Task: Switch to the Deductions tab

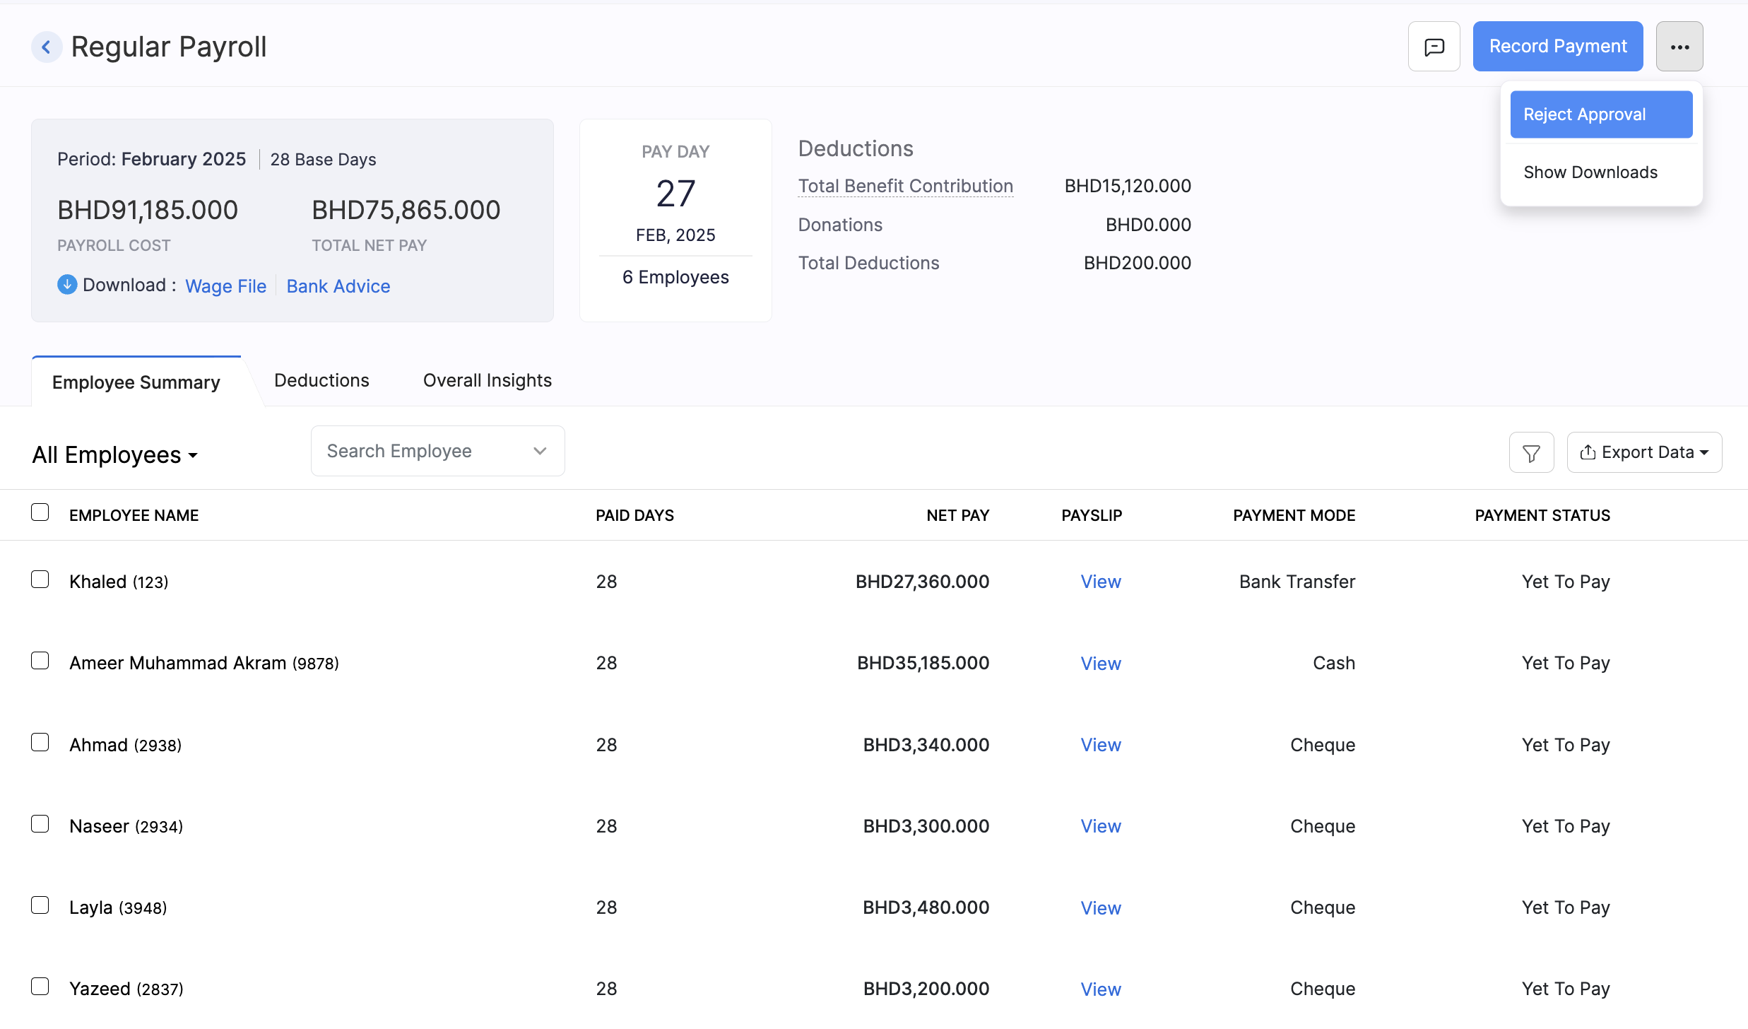Action: click(321, 380)
